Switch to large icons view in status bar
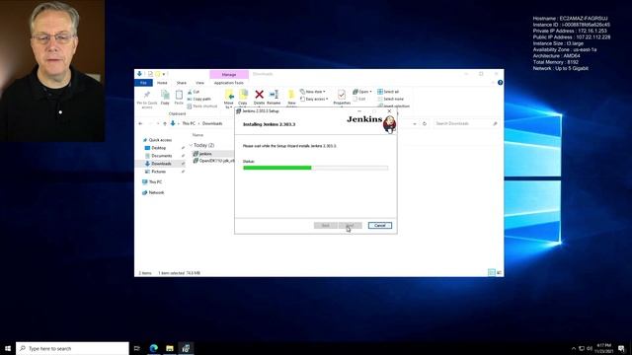Image resolution: width=632 pixels, height=355 pixels. (x=499, y=273)
